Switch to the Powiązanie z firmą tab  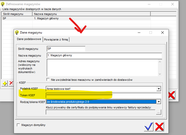[x=56, y=39]
